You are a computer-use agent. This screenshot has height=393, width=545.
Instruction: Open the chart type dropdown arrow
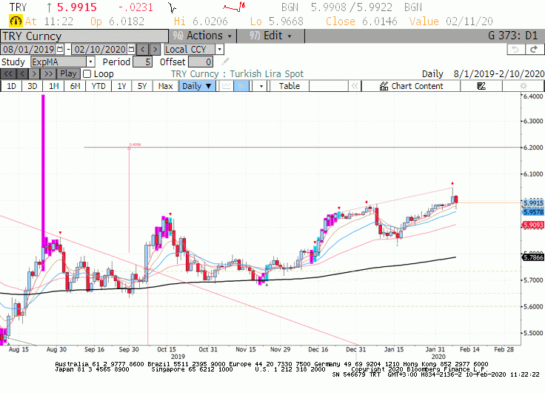261,86
